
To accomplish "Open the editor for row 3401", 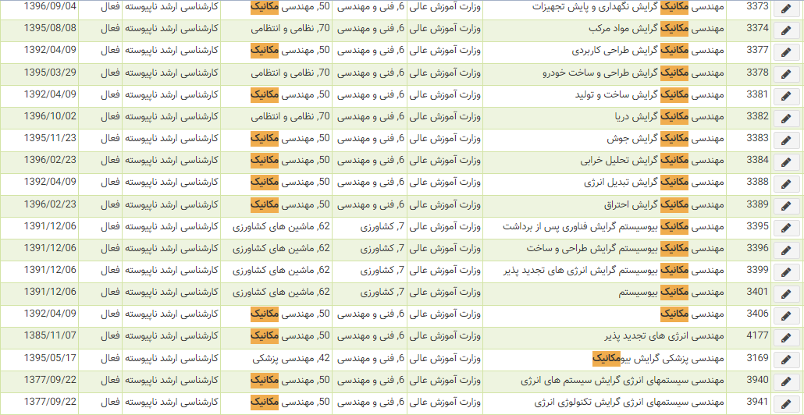I will coord(786,293).
